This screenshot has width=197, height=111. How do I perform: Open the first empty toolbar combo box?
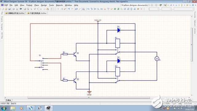[x=154, y=9]
